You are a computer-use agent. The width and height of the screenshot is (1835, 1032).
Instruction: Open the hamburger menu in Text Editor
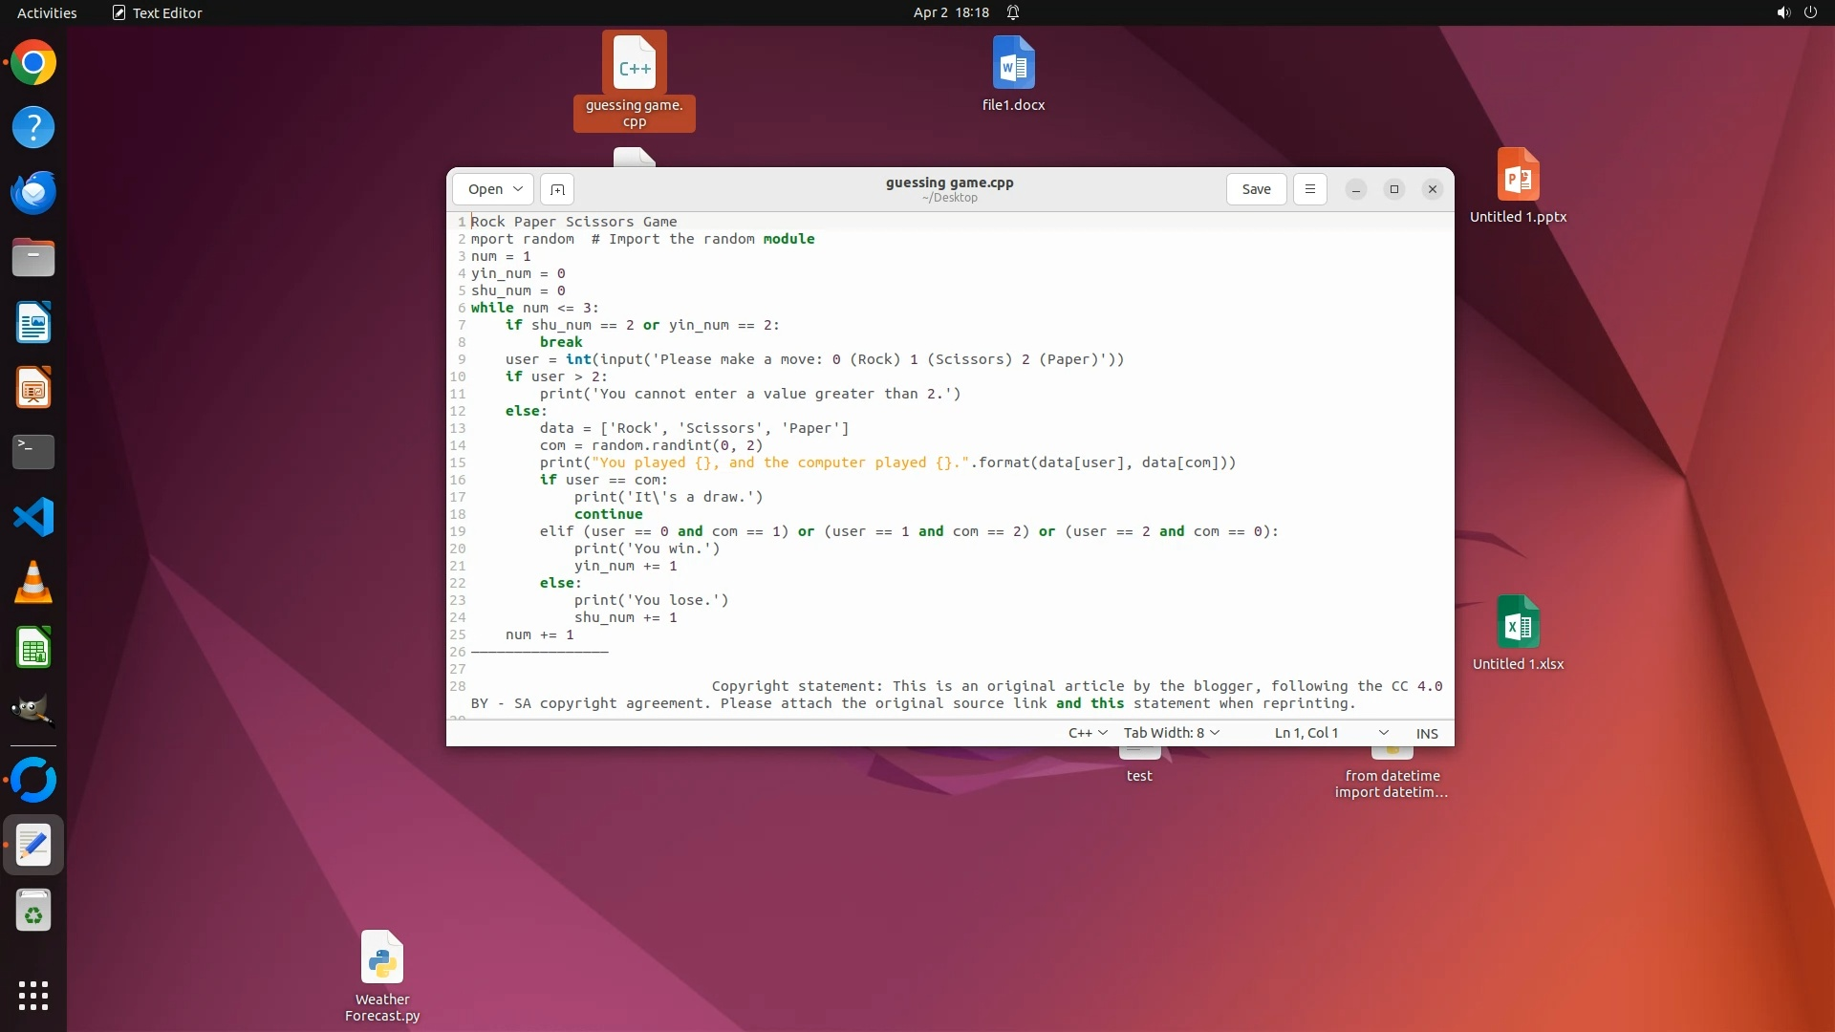[x=1310, y=189]
